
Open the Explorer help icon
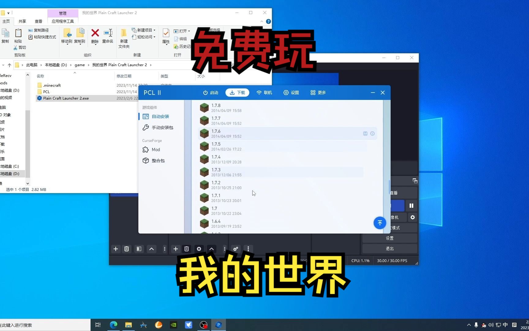(x=268, y=21)
